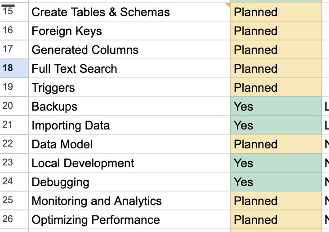Click the 'Monitoring and Analytics' cell
This screenshot has width=329, height=232.
129,201
